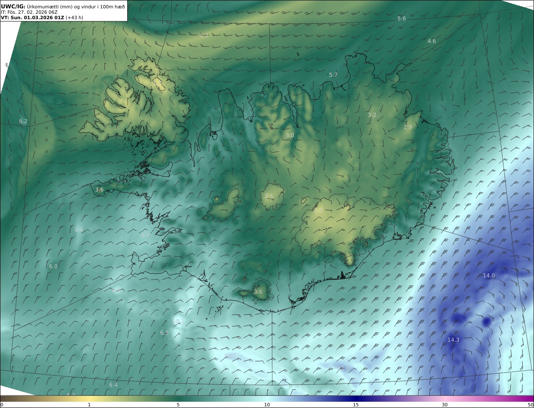This screenshot has width=534, height=408.
Task: Pick the dark navy band above color-scale tick 15
Action: (356, 398)
